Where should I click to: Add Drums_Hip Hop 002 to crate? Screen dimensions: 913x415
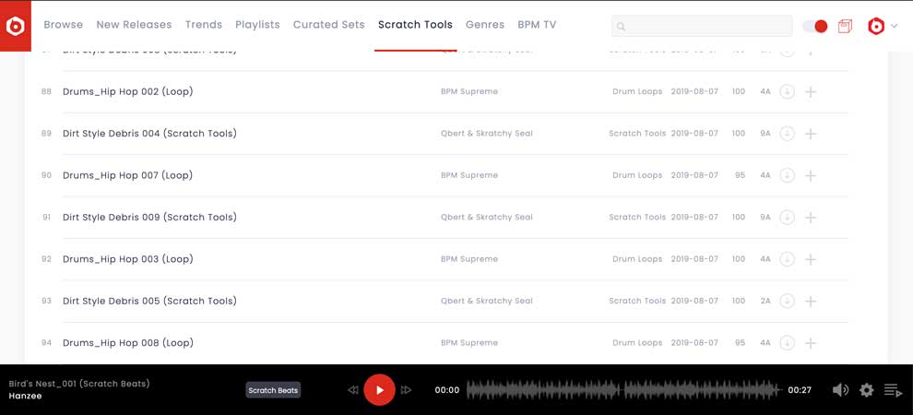810,92
